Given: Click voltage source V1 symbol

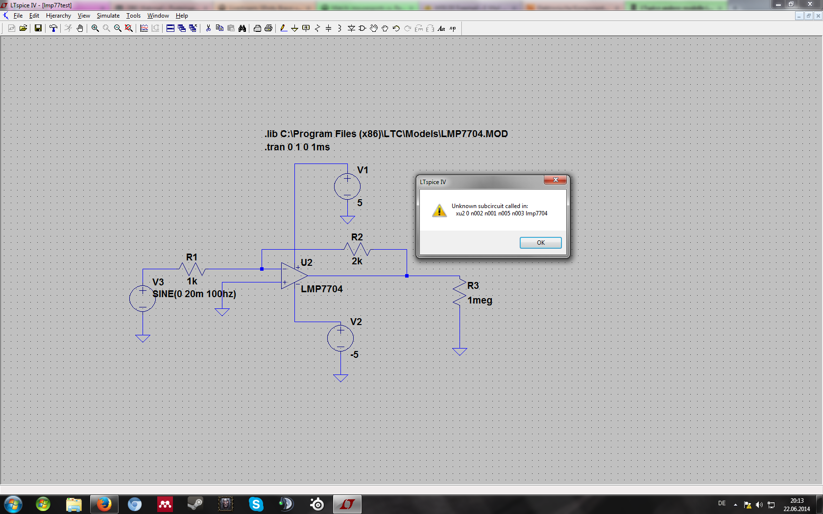Looking at the screenshot, I should click(347, 187).
